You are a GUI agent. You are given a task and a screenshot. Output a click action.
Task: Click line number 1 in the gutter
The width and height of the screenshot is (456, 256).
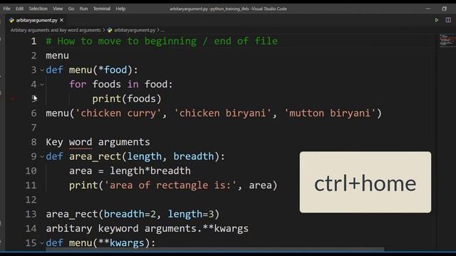coord(33,41)
